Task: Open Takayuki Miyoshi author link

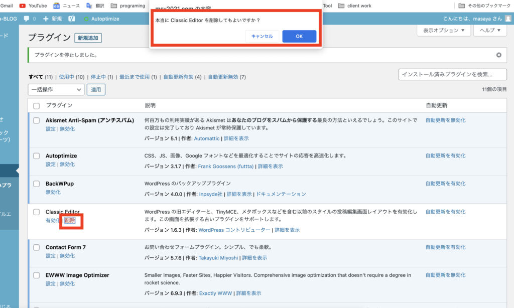Action: coord(218,257)
